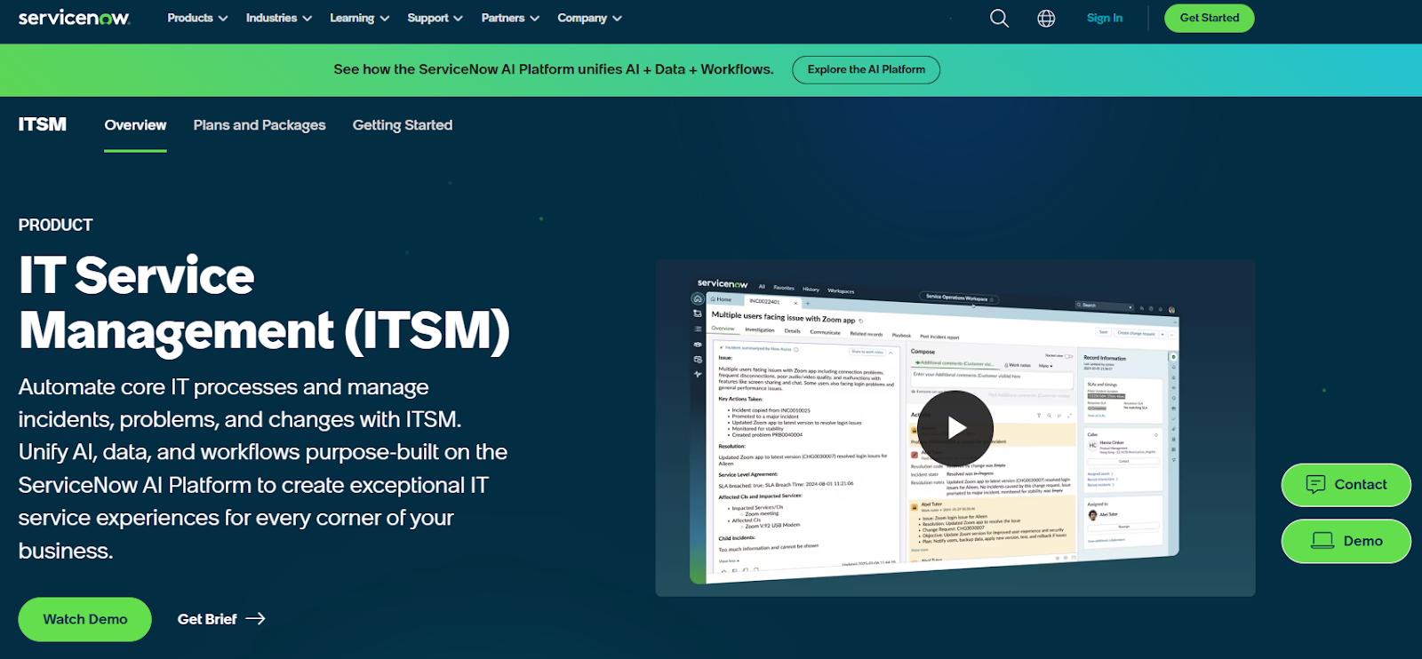Open the Getting Started tab
The image size is (1422, 659).
[x=403, y=125]
